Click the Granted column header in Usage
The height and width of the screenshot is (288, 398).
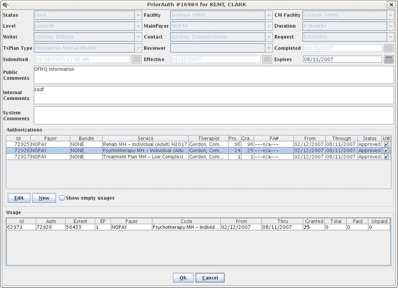[314, 221]
